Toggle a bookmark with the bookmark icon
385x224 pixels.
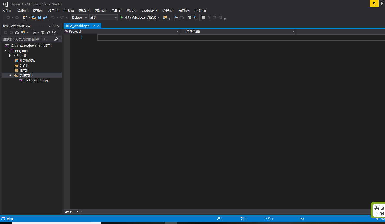click(203, 17)
